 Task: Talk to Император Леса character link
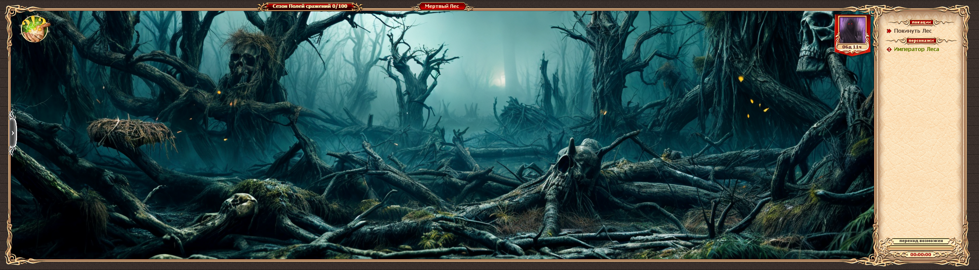click(x=916, y=49)
